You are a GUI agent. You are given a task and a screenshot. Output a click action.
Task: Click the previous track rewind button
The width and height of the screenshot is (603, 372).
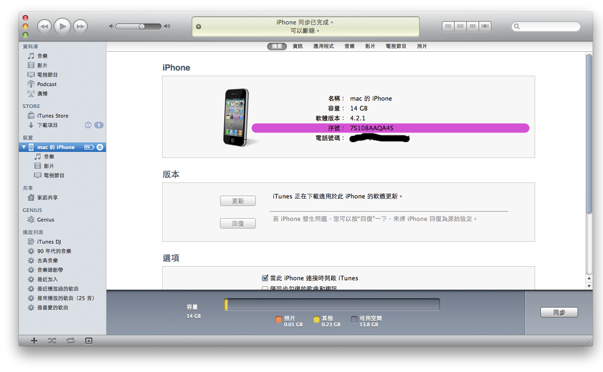[x=44, y=26]
